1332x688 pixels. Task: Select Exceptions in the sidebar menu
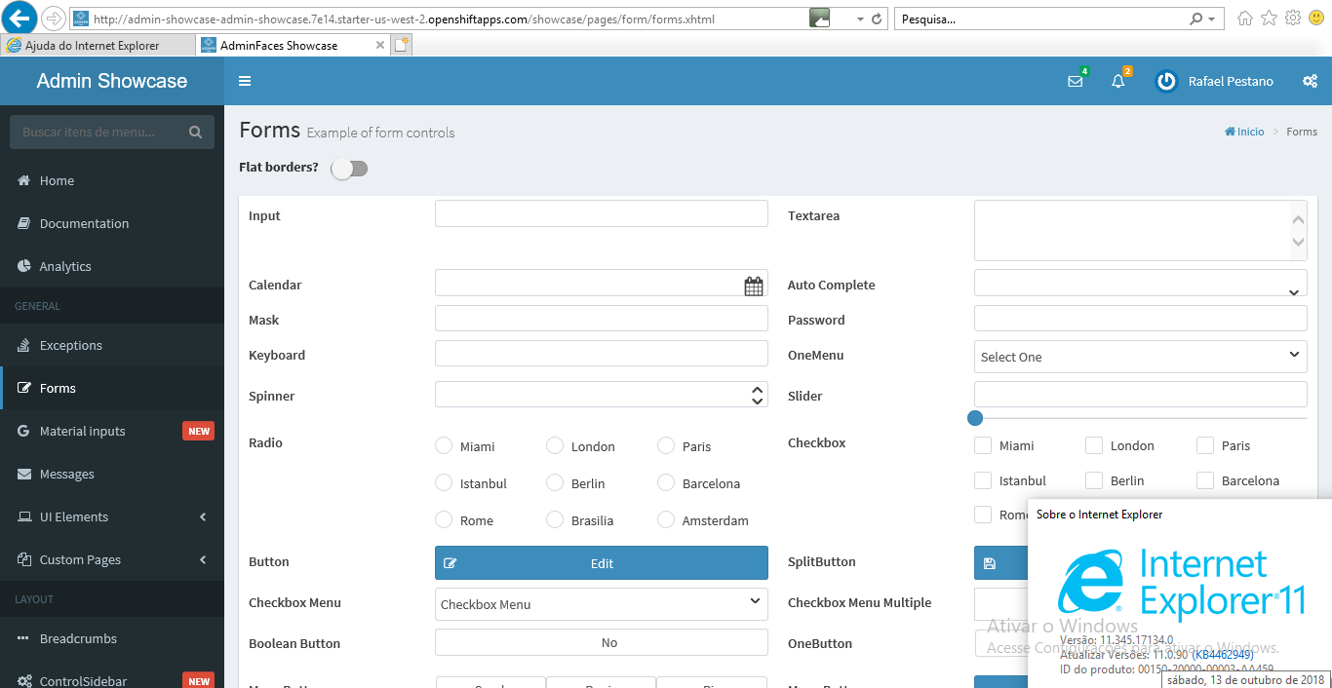73,345
